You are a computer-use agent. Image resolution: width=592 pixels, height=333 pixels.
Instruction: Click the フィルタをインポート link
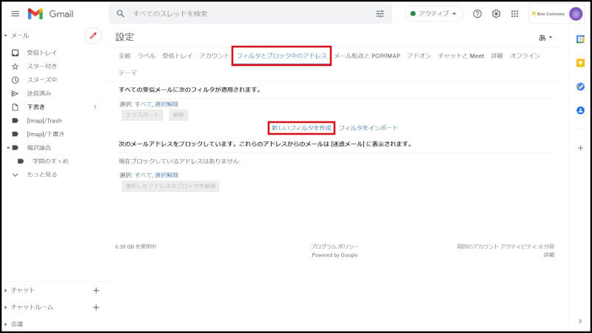click(369, 128)
